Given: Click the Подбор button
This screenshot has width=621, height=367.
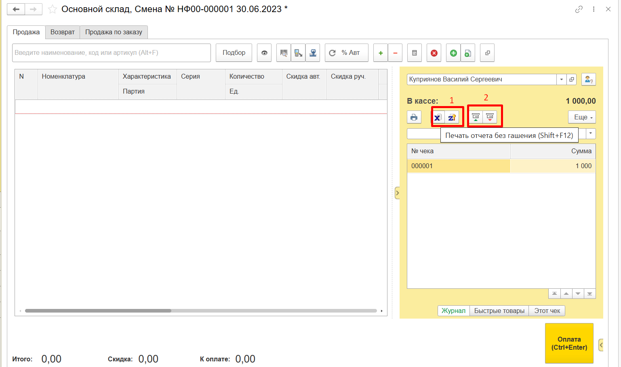Looking at the screenshot, I should click(234, 53).
